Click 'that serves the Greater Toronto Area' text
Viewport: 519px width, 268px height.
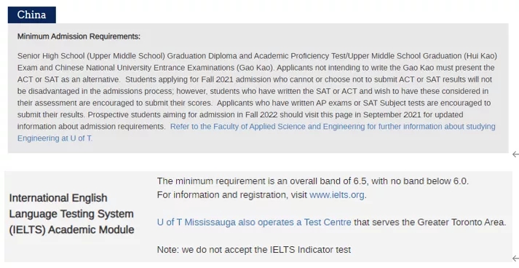tap(430, 222)
